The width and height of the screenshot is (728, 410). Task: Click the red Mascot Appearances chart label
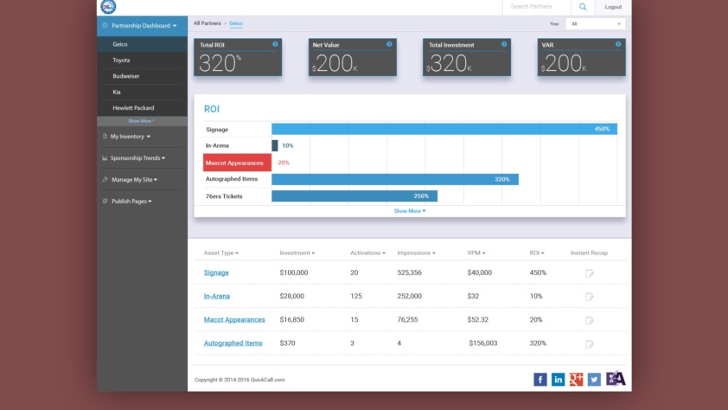tap(237, 163)
